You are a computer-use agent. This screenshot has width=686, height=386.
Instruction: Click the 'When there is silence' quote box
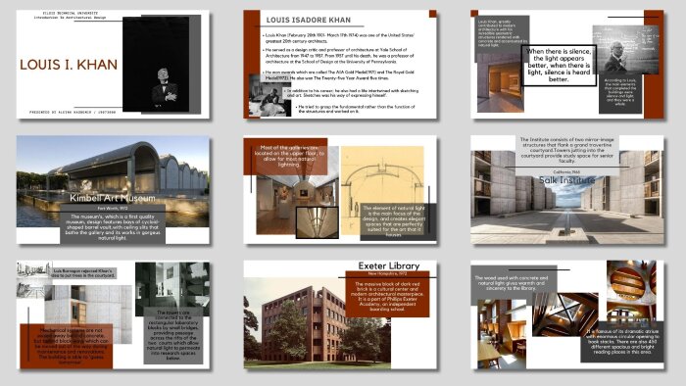[559, 65]
